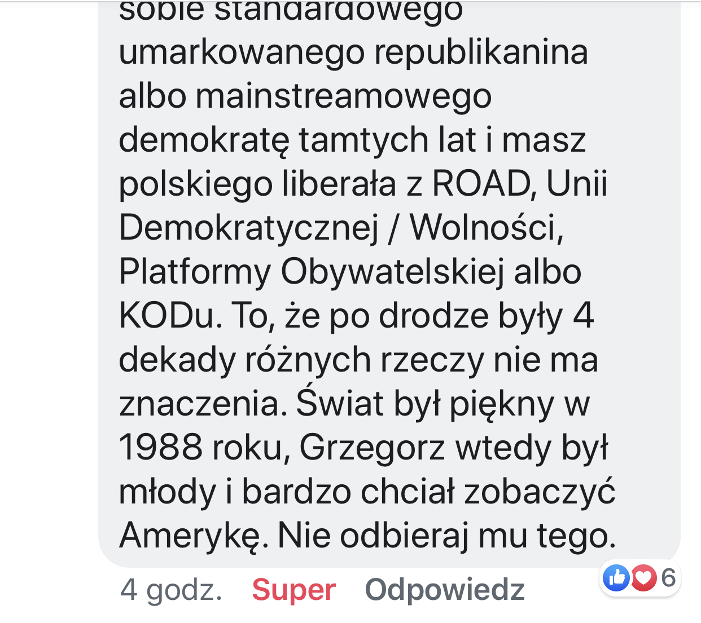
Task: Click the word Wolności in the comment
Action: pos(487,228)
